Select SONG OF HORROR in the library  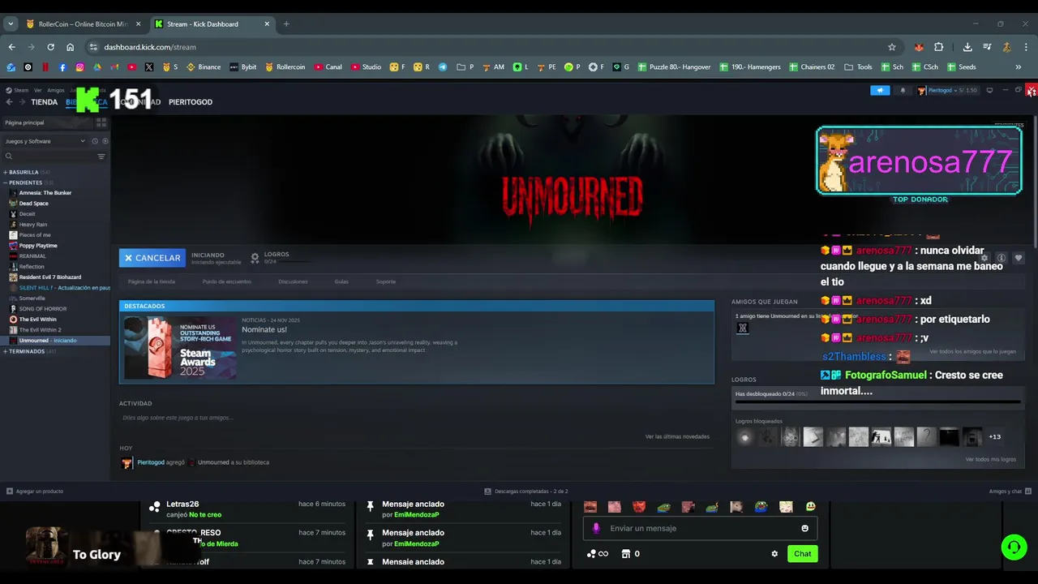pos(43,309)
